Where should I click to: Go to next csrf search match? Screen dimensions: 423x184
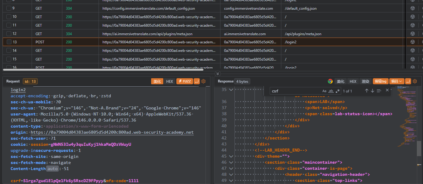point(372,91)
